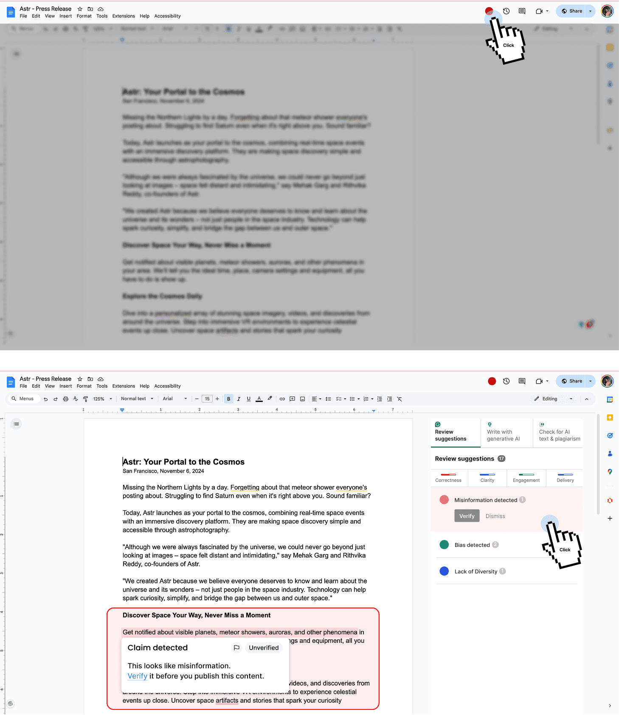619x715 pixels.
Task: Click the move-to-folder icon in lower window
Action: (90, 379)
